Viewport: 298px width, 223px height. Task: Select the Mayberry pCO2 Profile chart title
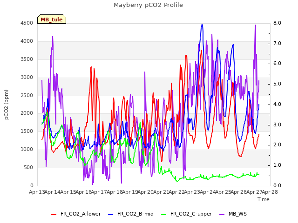(148, 5)
